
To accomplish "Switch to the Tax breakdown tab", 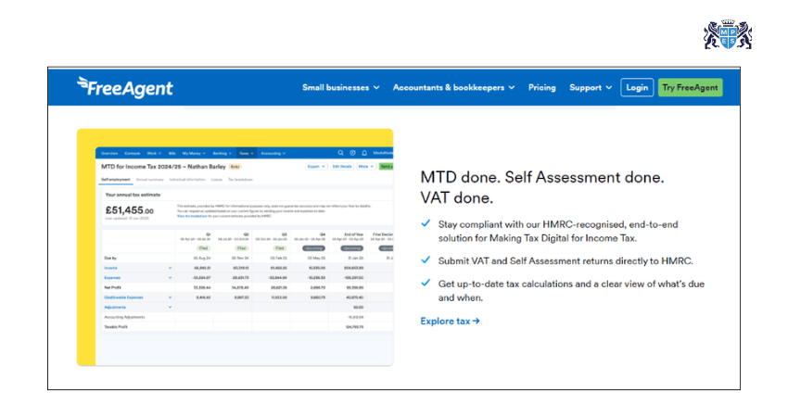I will [x=240, y=180].
